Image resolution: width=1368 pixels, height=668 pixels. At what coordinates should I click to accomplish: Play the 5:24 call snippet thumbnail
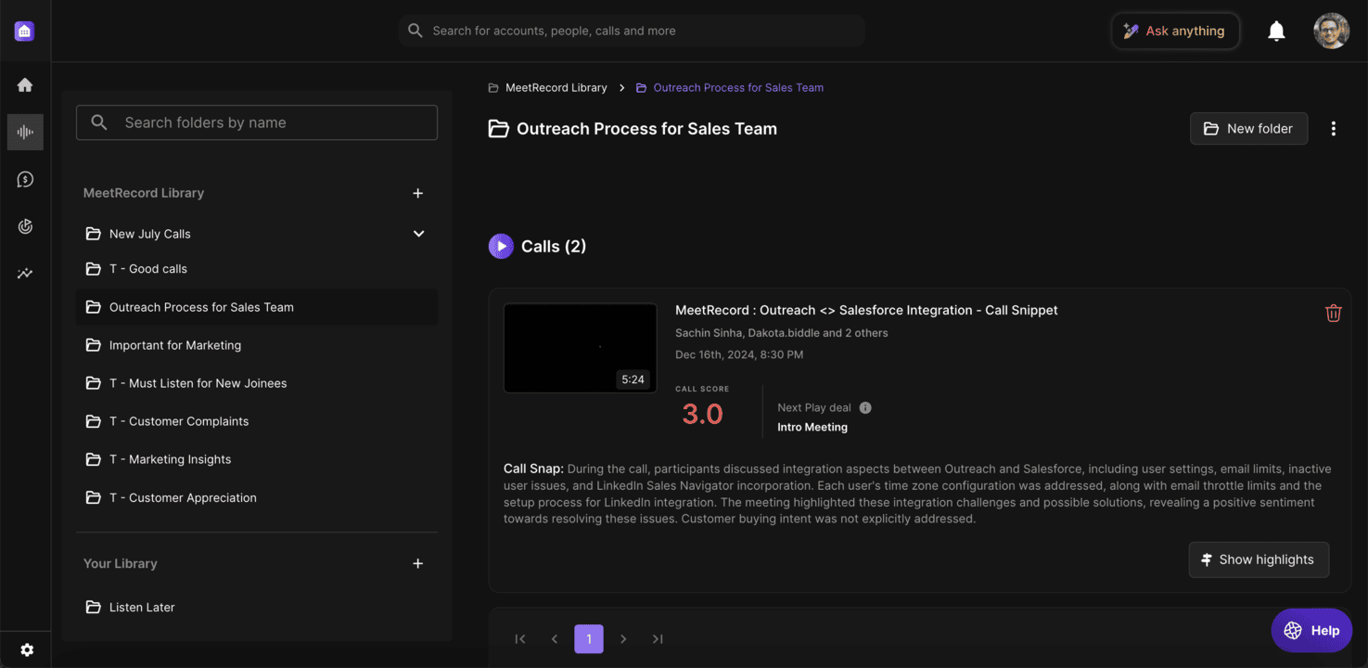tap(580, 348)
